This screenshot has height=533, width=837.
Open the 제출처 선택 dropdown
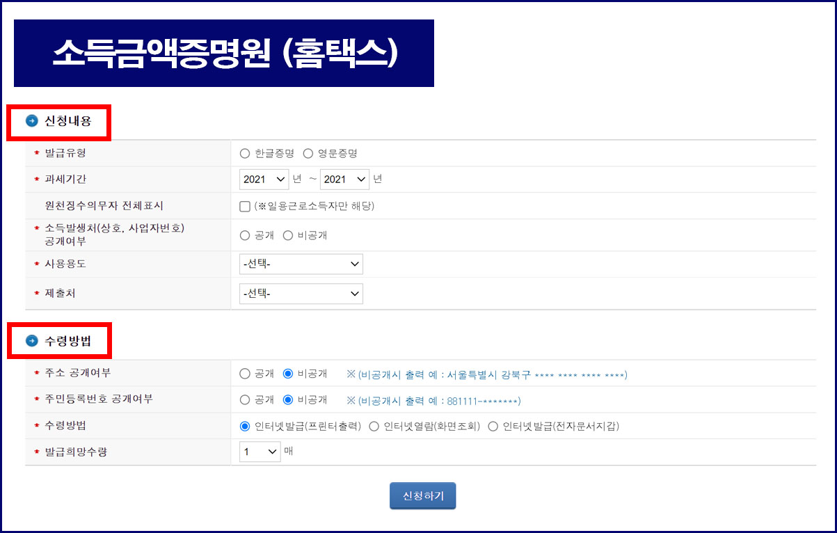(x=301, y=294)
